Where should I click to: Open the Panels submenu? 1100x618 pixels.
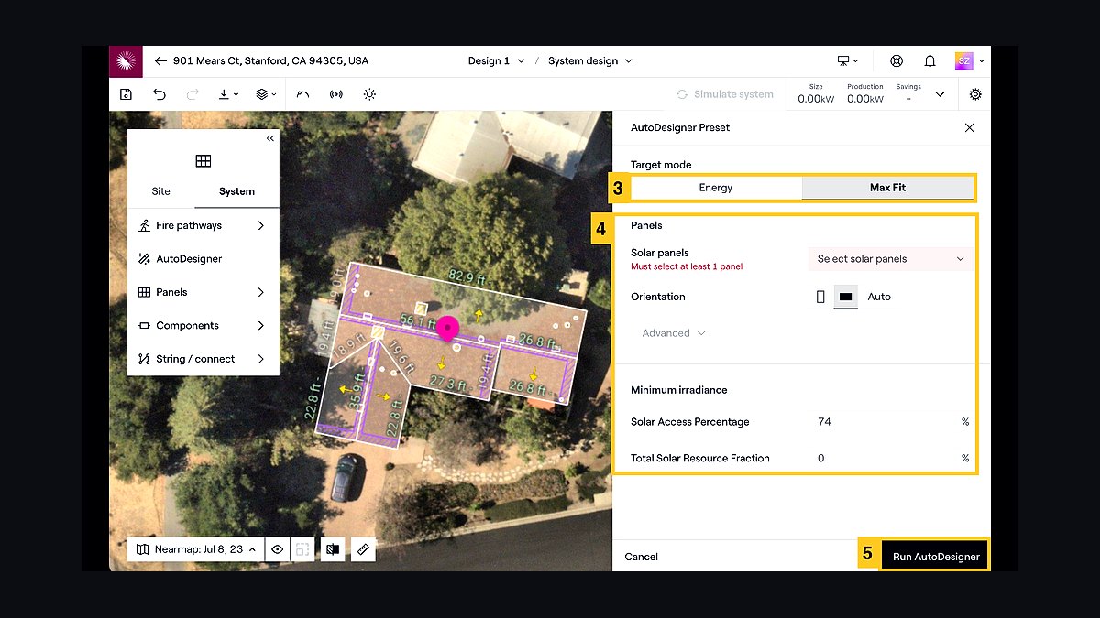pos(203,292)
